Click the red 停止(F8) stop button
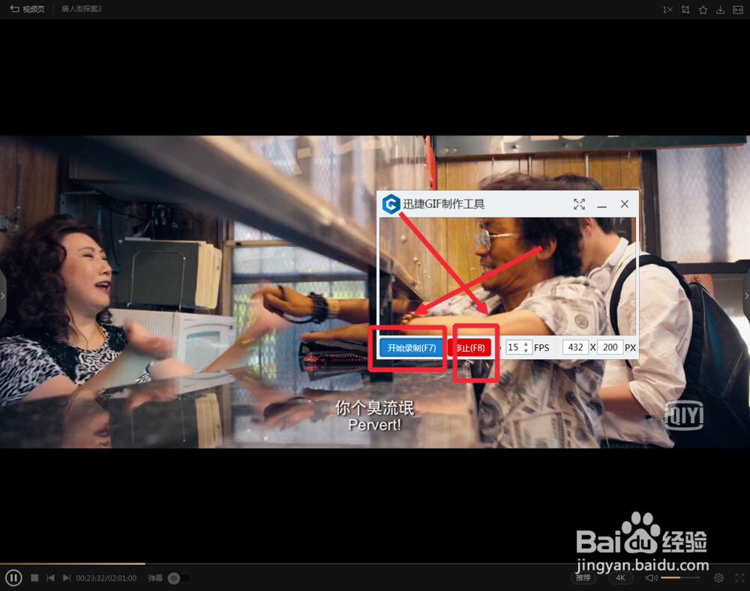The image size is (750, 591). coord(470,347)
